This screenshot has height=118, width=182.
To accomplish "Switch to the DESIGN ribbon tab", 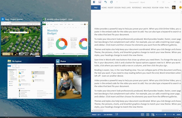I will coord(117,8).
